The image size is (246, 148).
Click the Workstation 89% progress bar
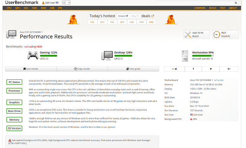pos(203,56)
